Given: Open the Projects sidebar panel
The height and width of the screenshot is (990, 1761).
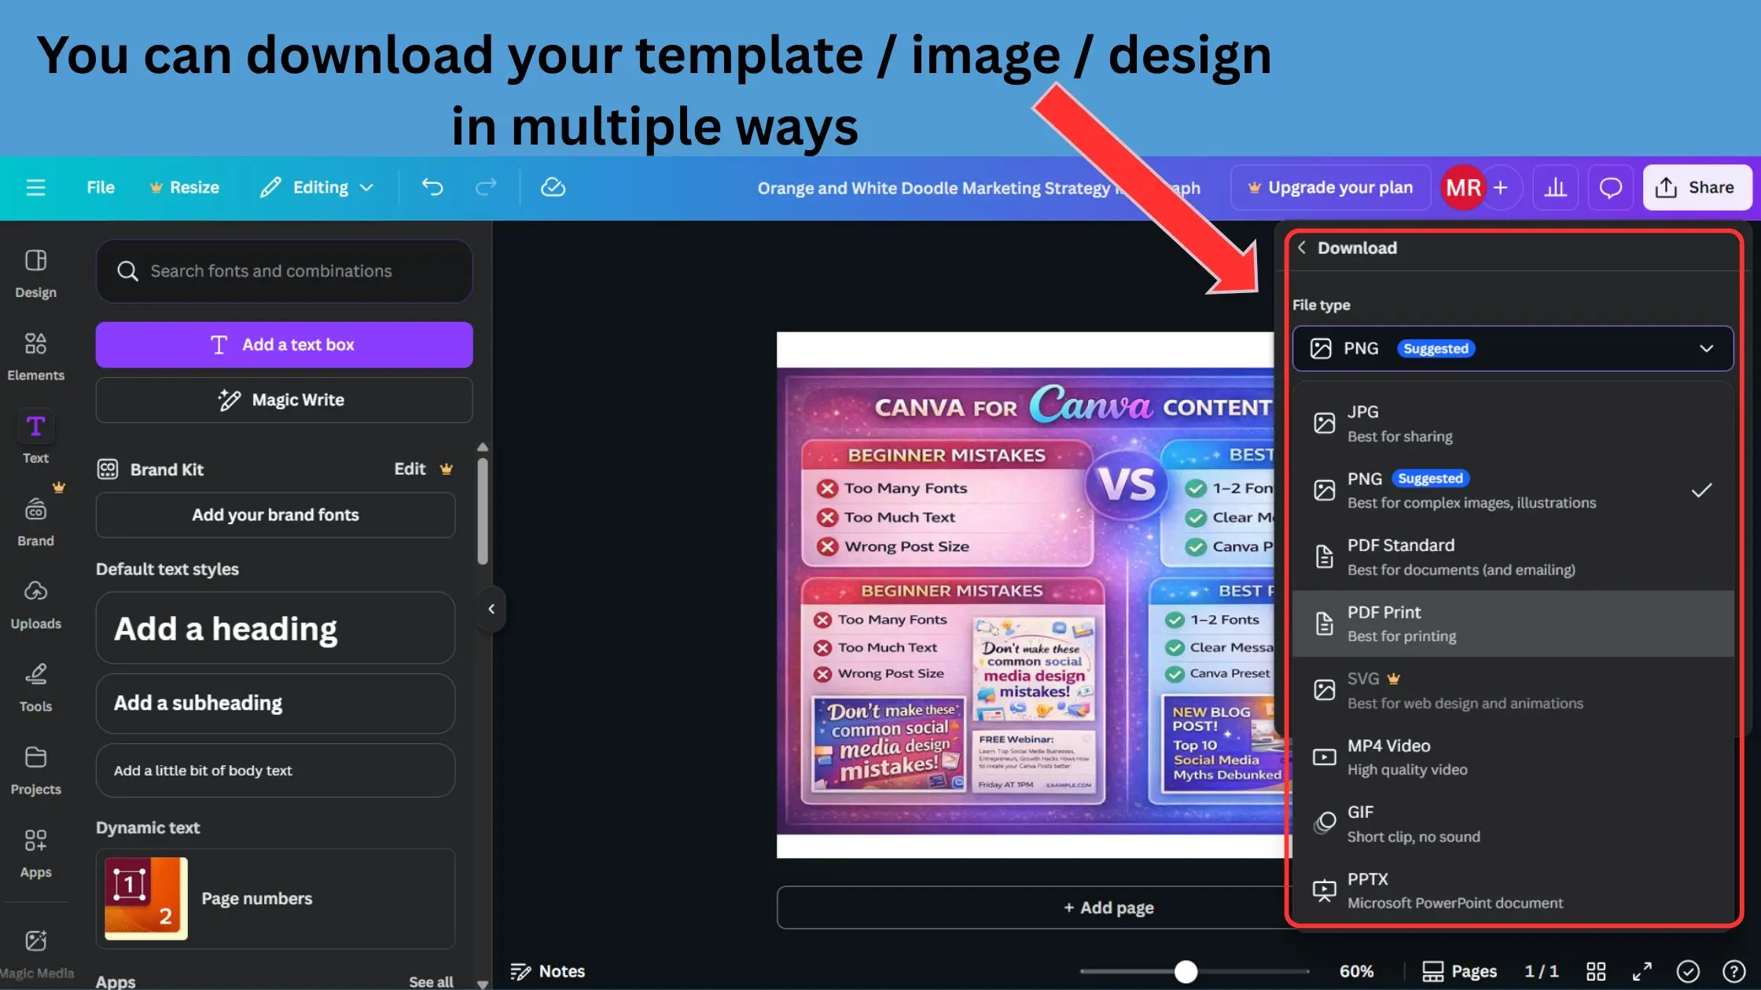Looking at the screenshot, I should coord(35,770).
